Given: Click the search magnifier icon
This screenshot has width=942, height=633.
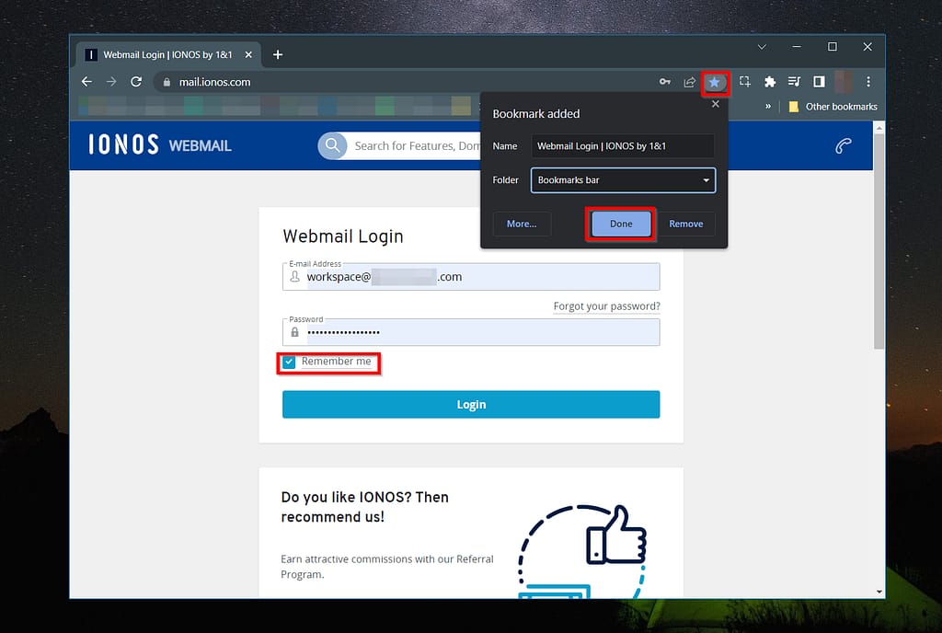Looking at the screenshot, I should [x=332, y=145].
